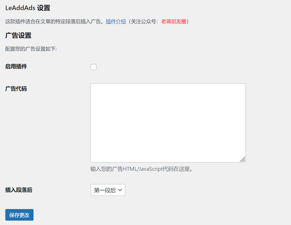
Task: Click the 广告代码 field label
Action: pyautogui.click(x=16, y=89)
